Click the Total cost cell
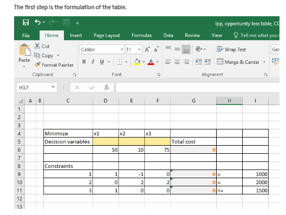This screenshot has height=215, width=286. tap(193, 141)
